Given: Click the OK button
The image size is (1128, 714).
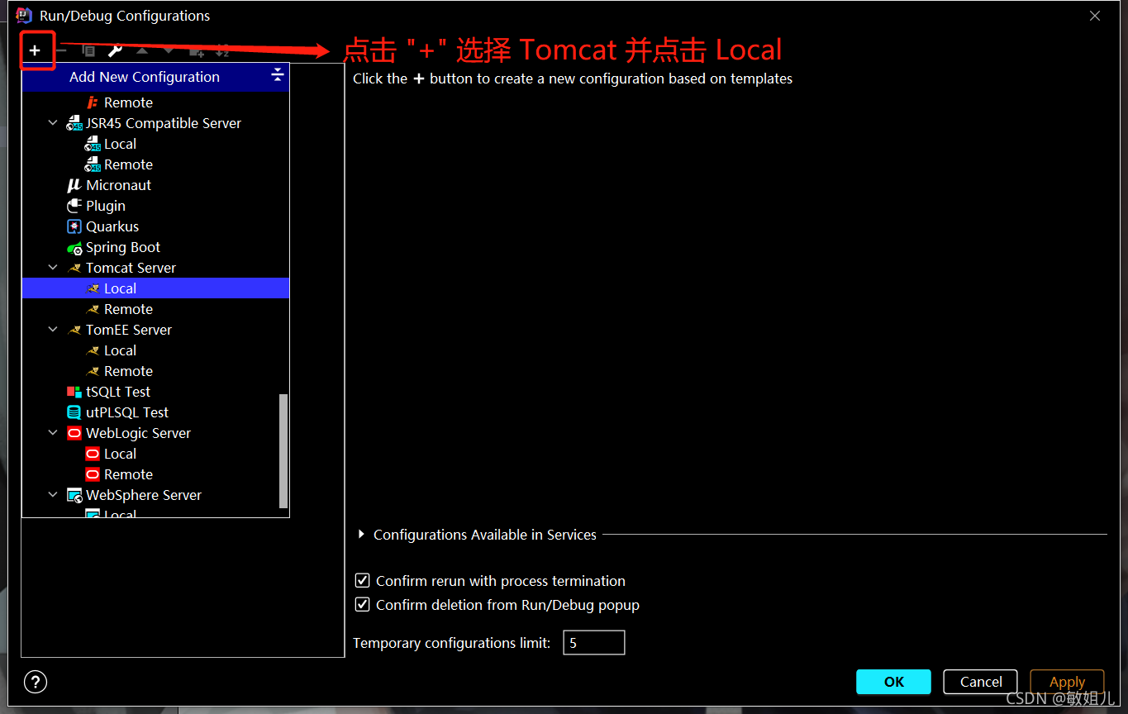Looking at the screenshot, I should (x=894, y=682).
